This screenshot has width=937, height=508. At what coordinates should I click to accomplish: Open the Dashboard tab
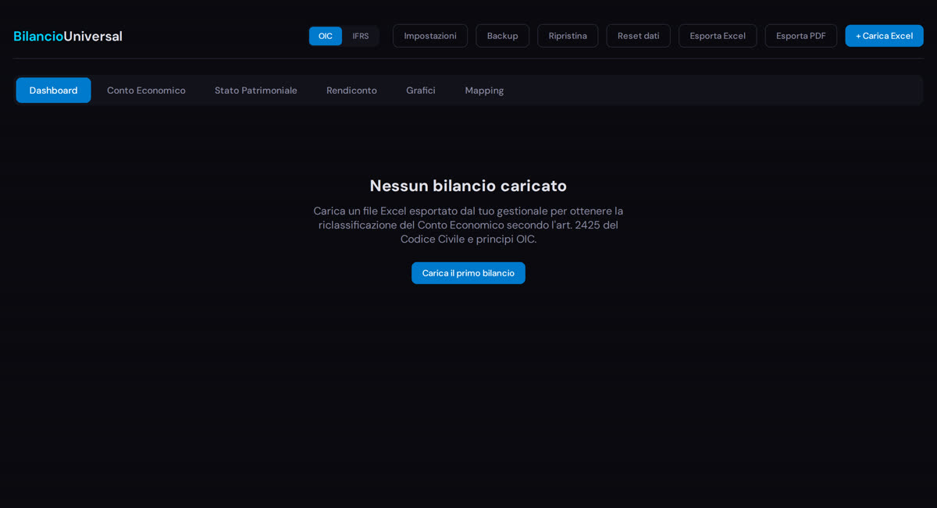(x=53, y=90)
